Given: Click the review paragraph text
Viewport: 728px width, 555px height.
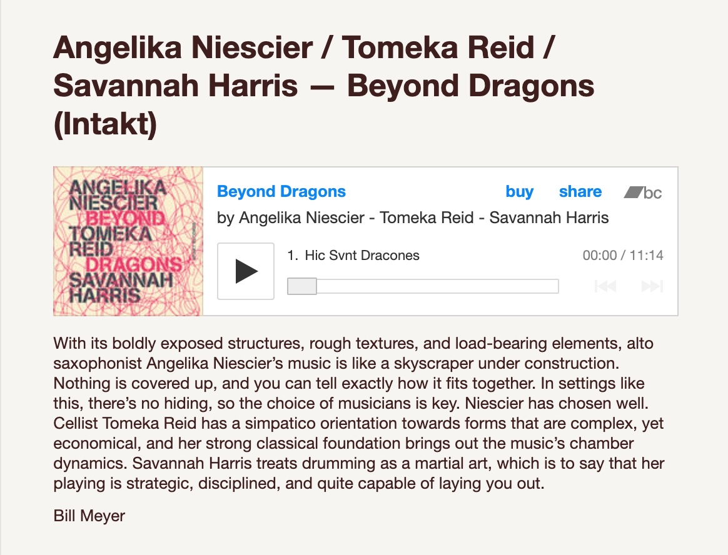Looking at the screenshot, I should [x=359, y=413].
